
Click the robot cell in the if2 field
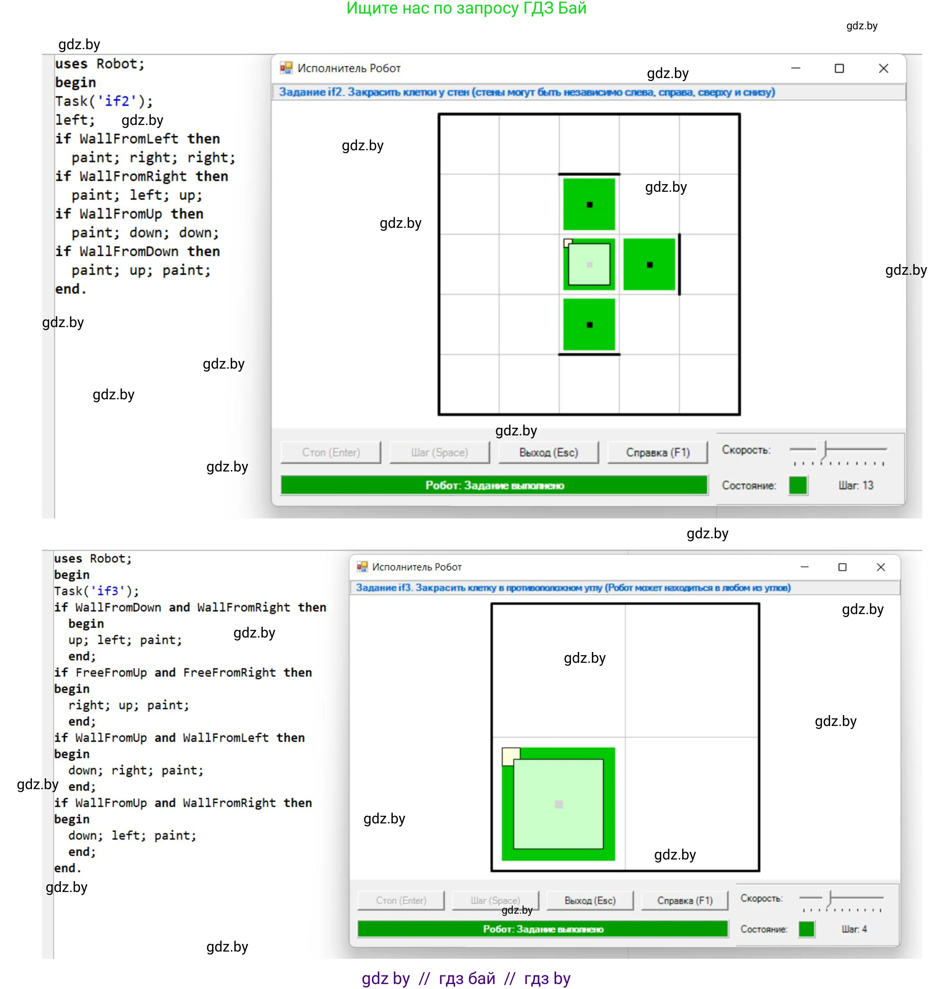[x=589, y=264]
